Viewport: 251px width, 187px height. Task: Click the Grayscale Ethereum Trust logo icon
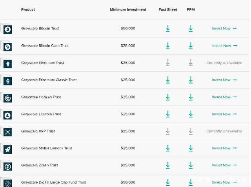click(7, 64)
